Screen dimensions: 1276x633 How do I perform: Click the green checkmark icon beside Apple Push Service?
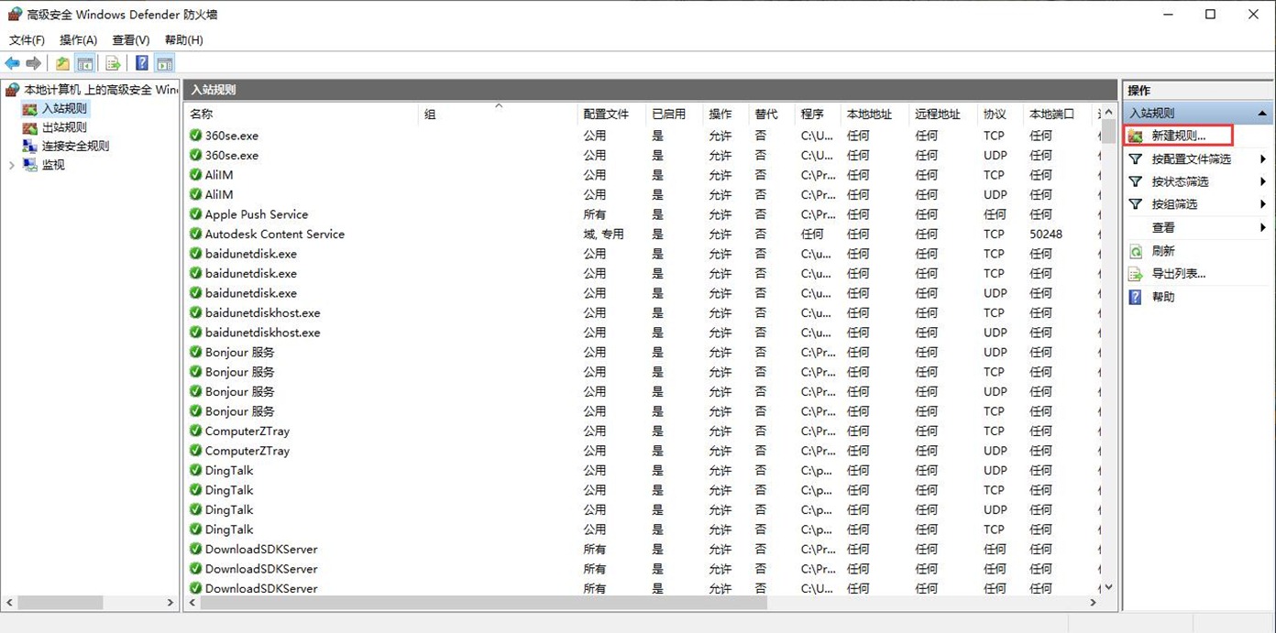195,214
